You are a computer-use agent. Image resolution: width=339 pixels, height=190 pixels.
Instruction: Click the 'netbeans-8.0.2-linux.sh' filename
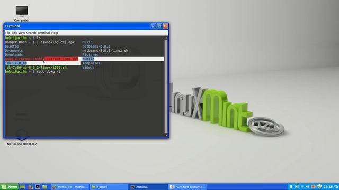click(x=105, y=51)
